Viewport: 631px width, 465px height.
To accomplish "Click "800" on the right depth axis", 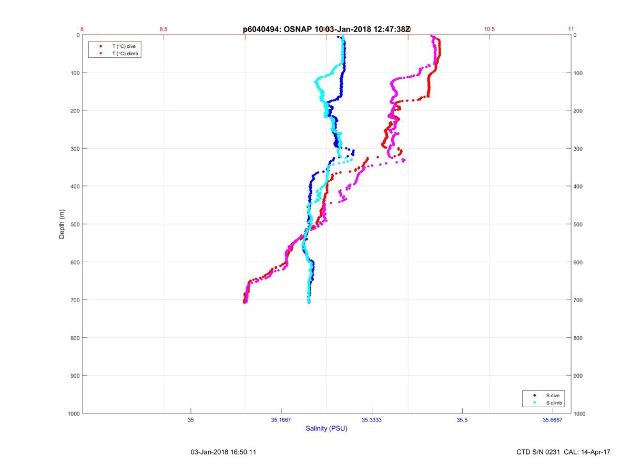I will click(x=578, y=338).
